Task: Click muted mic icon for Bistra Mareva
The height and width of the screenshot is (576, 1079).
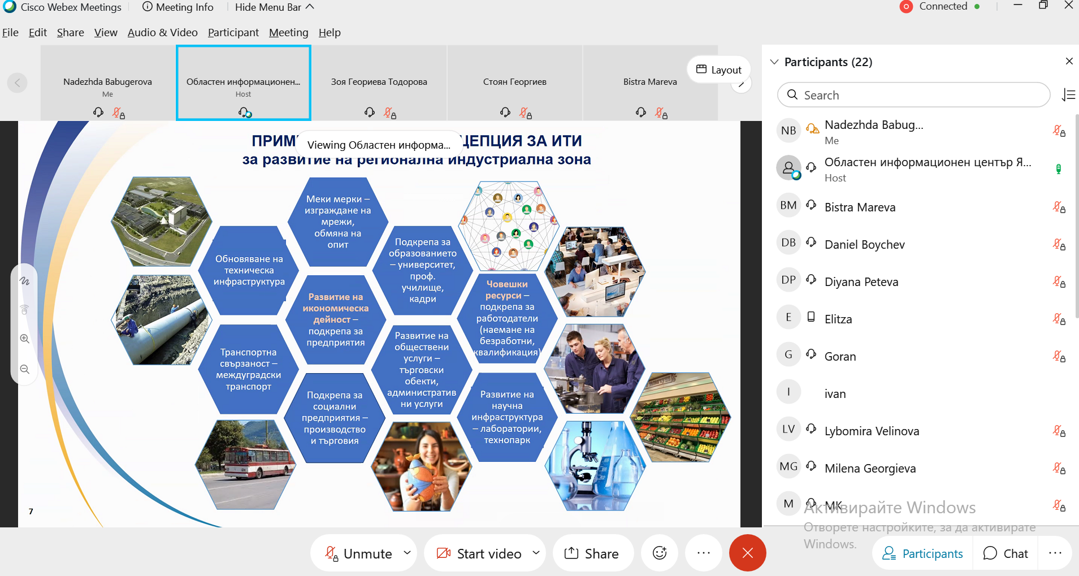Action: pos(1059,207)
